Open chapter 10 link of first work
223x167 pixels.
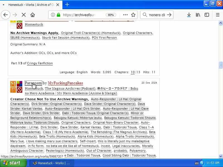[x=133, y=72]
